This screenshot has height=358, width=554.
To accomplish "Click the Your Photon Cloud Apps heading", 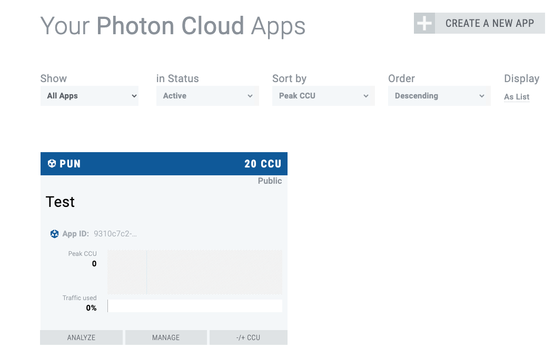I will (x=173, y=26).
